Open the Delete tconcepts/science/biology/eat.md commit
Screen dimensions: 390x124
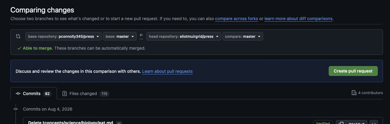point(70,122)
